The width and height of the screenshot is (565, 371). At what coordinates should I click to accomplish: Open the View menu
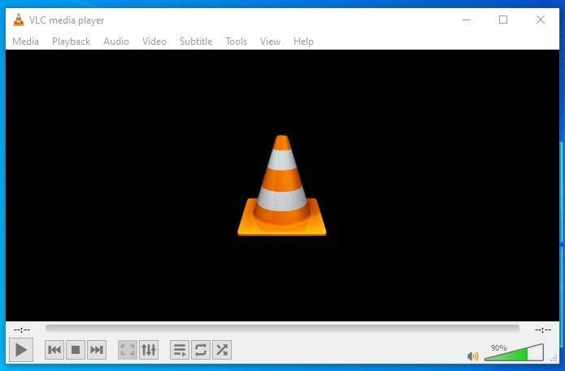tap(270, 41)
